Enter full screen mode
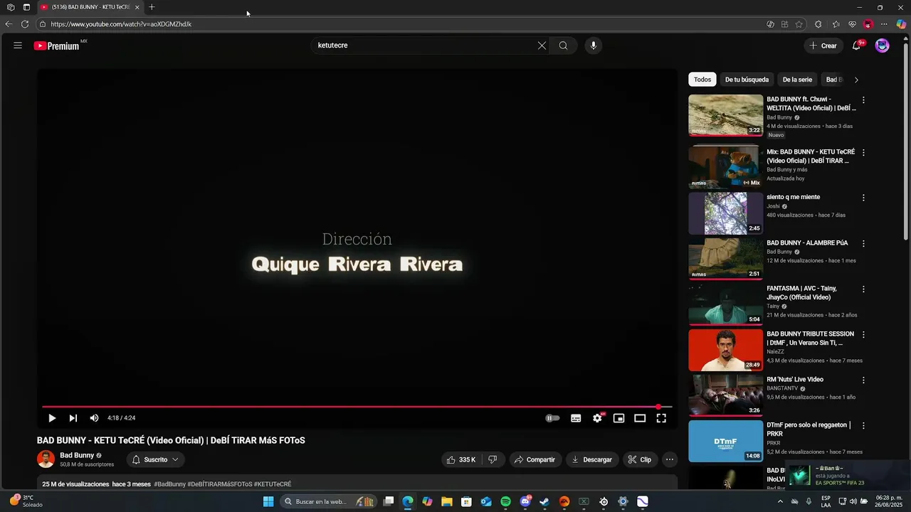The image size is (911, 512). pyautogui.click(x=661, y=418)
